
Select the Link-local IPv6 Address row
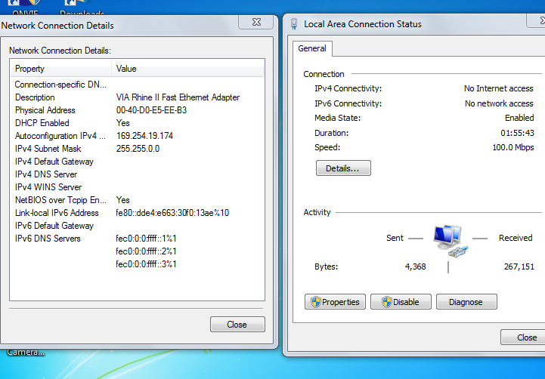pos(57,213)
